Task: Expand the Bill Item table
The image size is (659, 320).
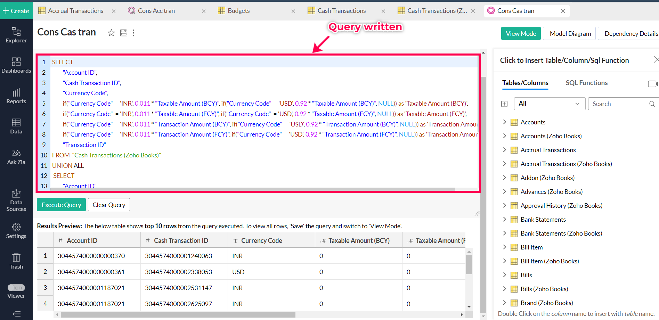Action: (504, 247)
